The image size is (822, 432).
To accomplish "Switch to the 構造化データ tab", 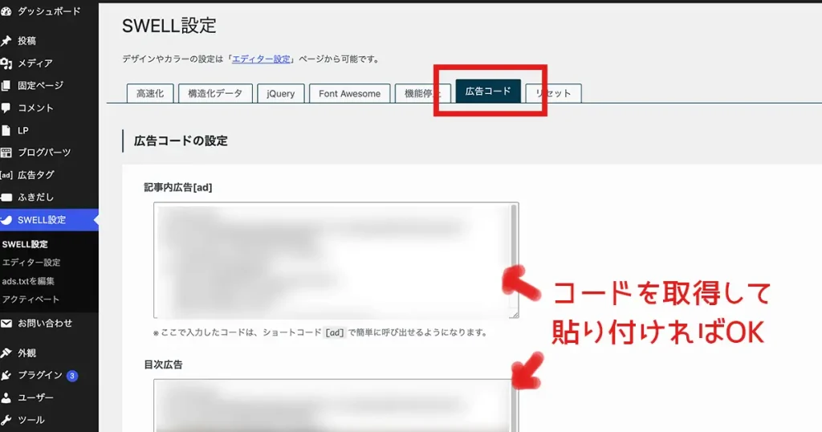I will [x=215, y=93].
